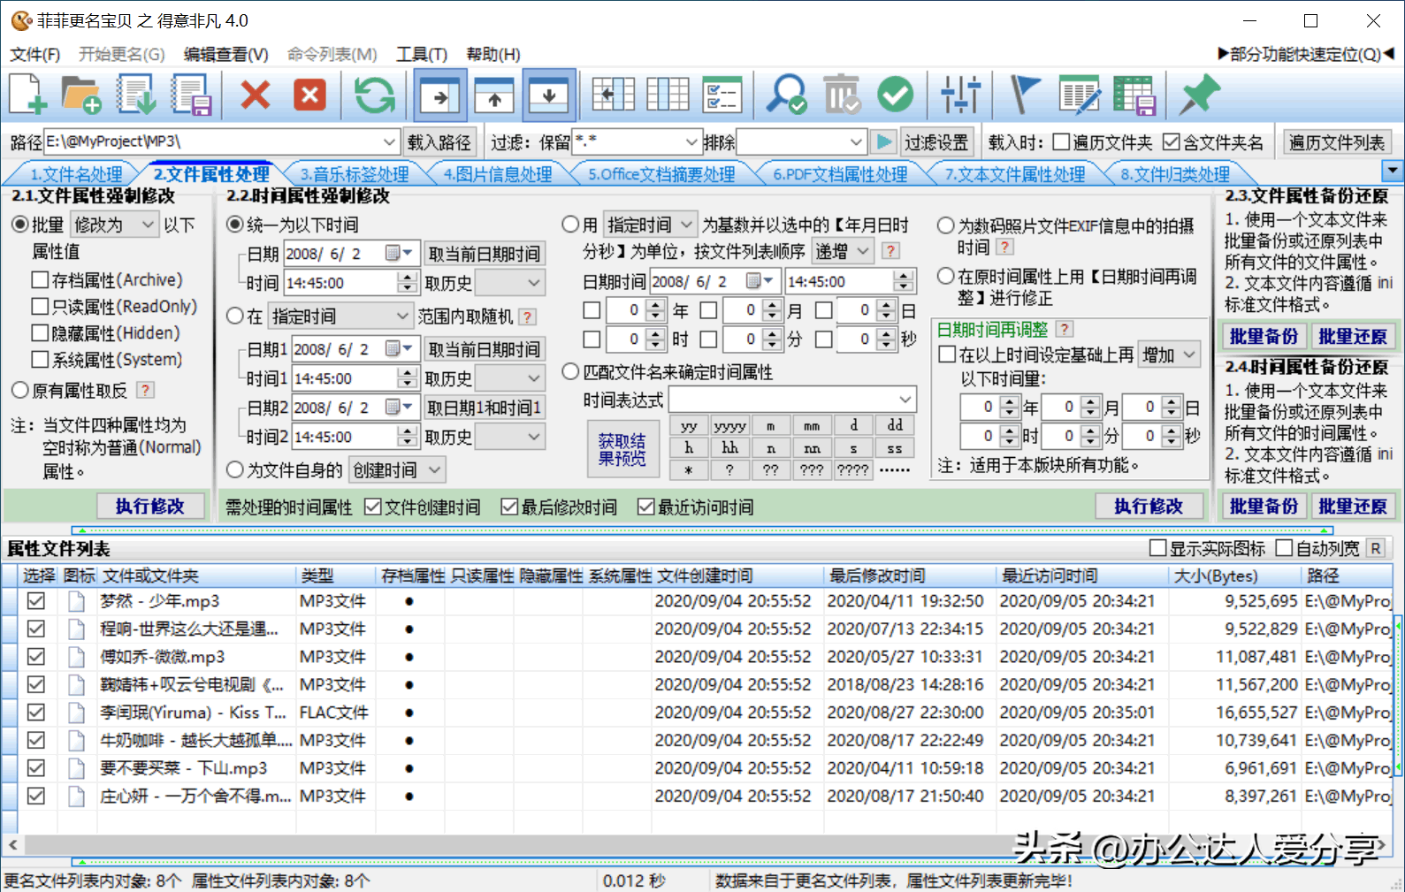The height and width of the screenshot is (892, 1405).
Task: Switch to the 3.音乐标签处理 tab
Action: [355, 174]
